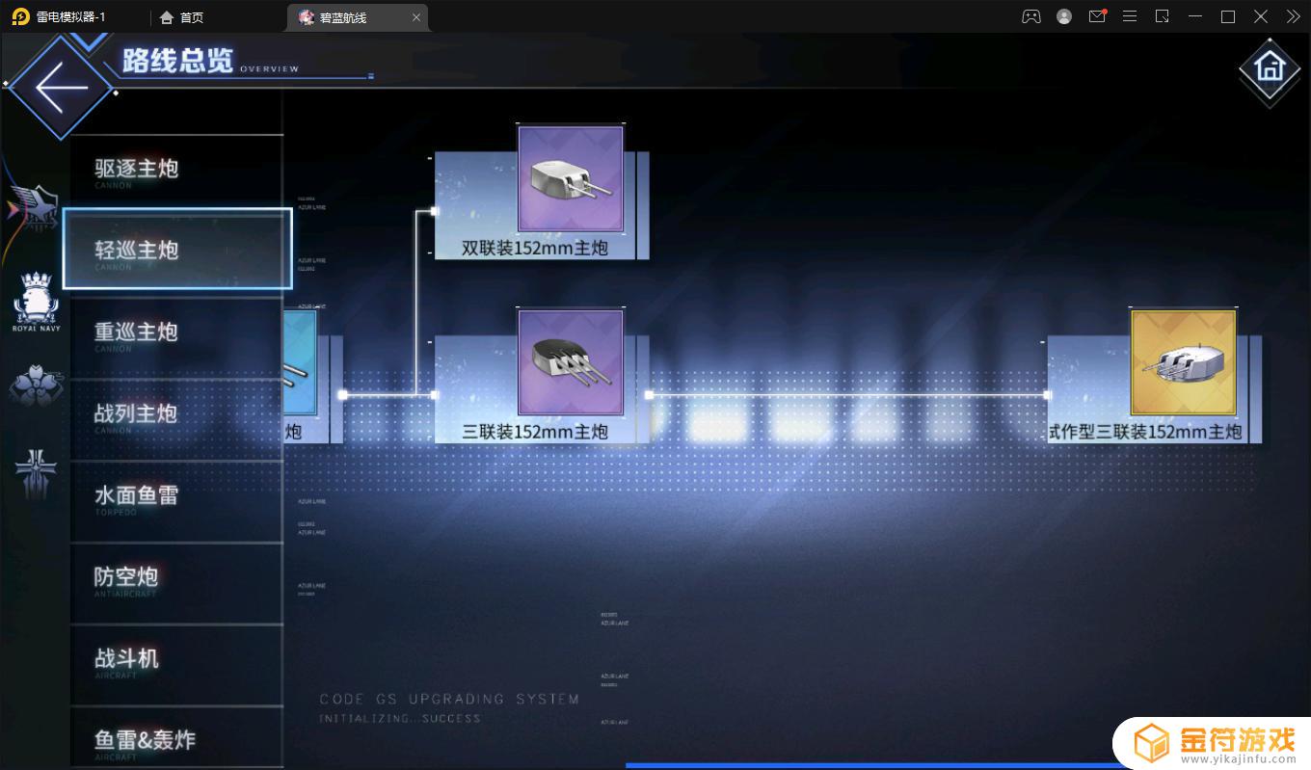The height and width of the screenshot is (770, 1311).
Task: Open the gamepad settings icon in title bar
Action: 1031,16
